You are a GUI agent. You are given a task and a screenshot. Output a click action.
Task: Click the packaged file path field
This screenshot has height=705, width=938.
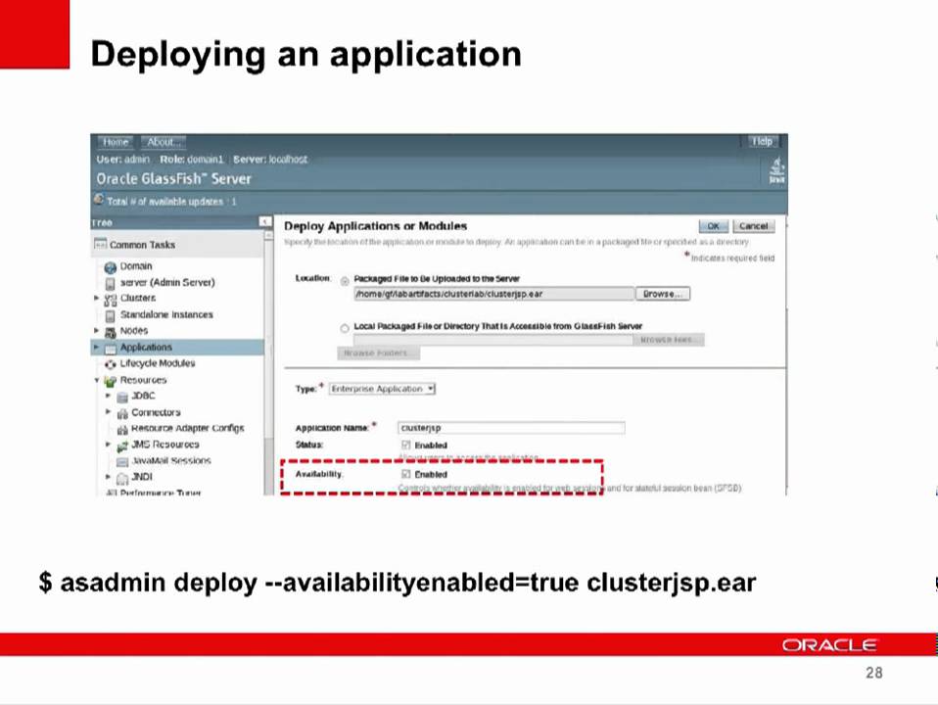click(493, 294)
